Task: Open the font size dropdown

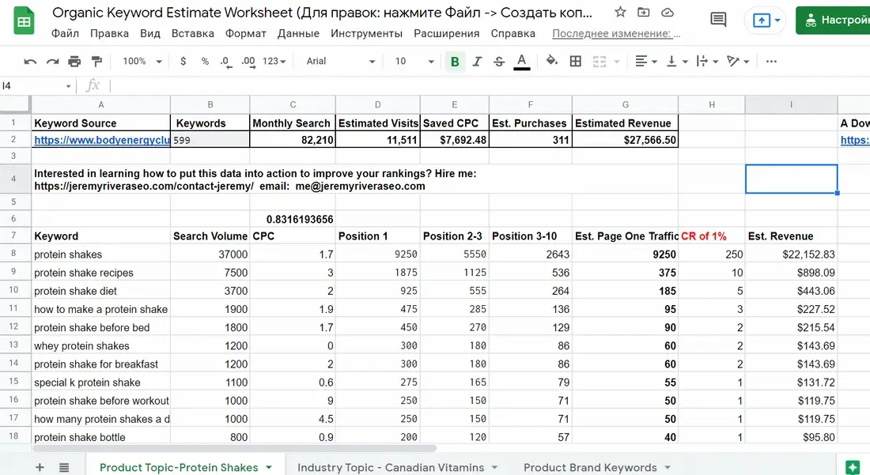Action: point(414,62)
